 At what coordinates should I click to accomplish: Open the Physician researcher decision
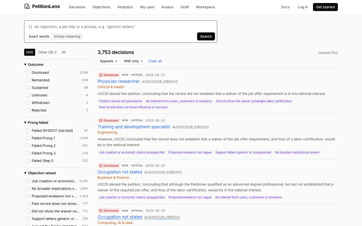[119, 81]
